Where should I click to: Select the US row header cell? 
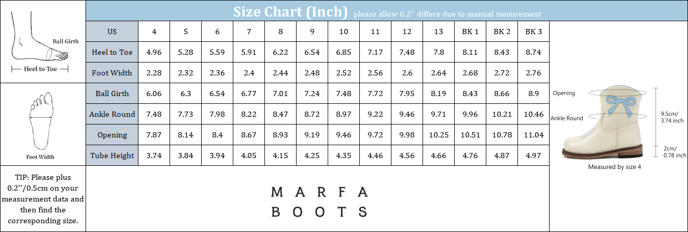tap(112, 32)
